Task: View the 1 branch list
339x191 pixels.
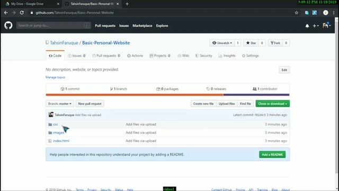Action: coord(119,89)
